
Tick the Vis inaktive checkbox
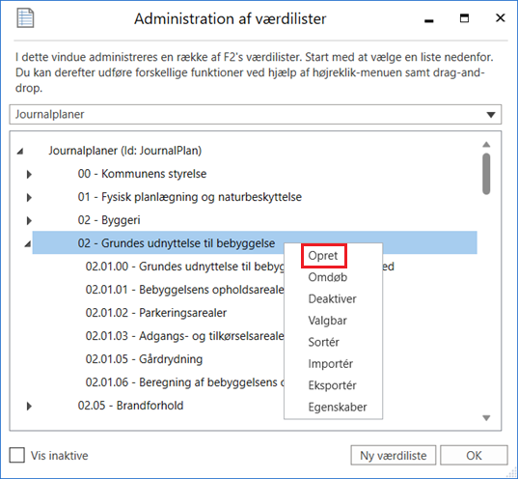(16, 455)
